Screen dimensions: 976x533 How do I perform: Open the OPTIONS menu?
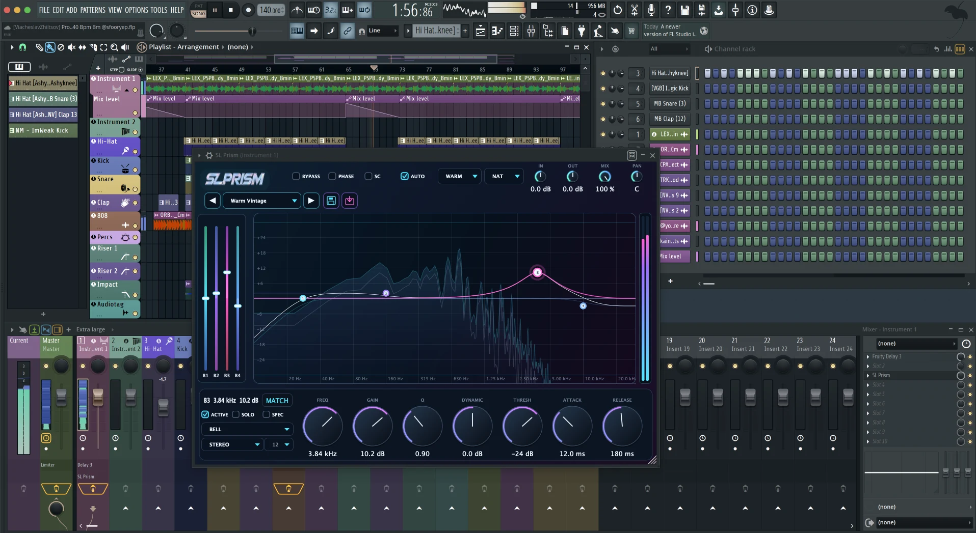(136, 10)
